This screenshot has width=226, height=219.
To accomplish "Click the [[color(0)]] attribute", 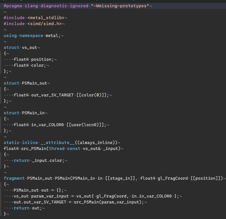I will point(91,95).
